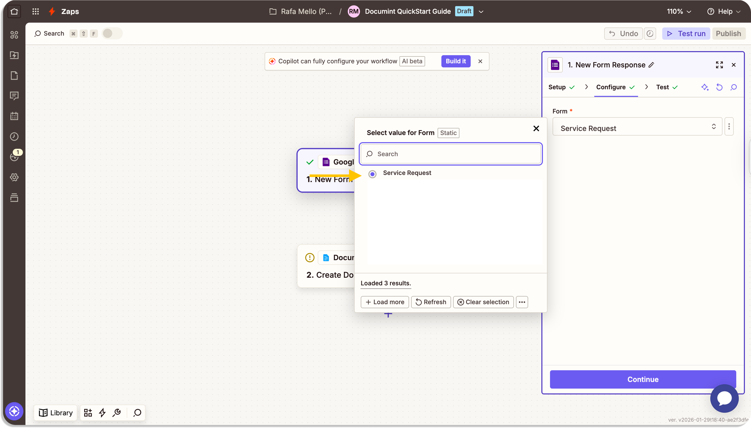Screen dimensions: 751x428
Task: Expand the 110% zoom level dropdown
Action: 679,11
